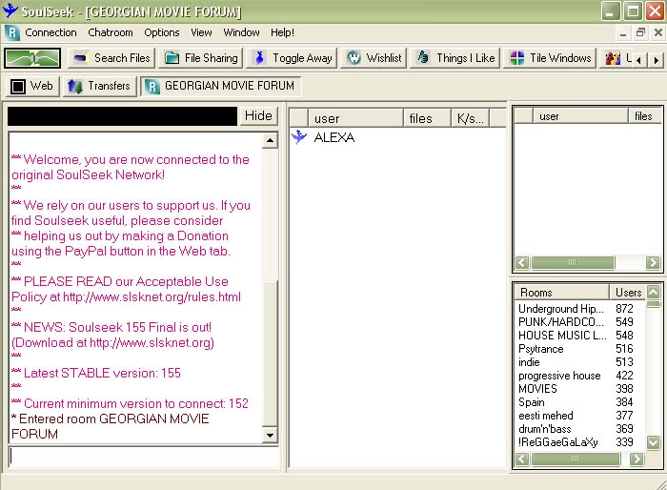The width and height of the screenshot is (667, 490).
Task: Click the connection status graph icon
Action: click(x=32, y=58)
